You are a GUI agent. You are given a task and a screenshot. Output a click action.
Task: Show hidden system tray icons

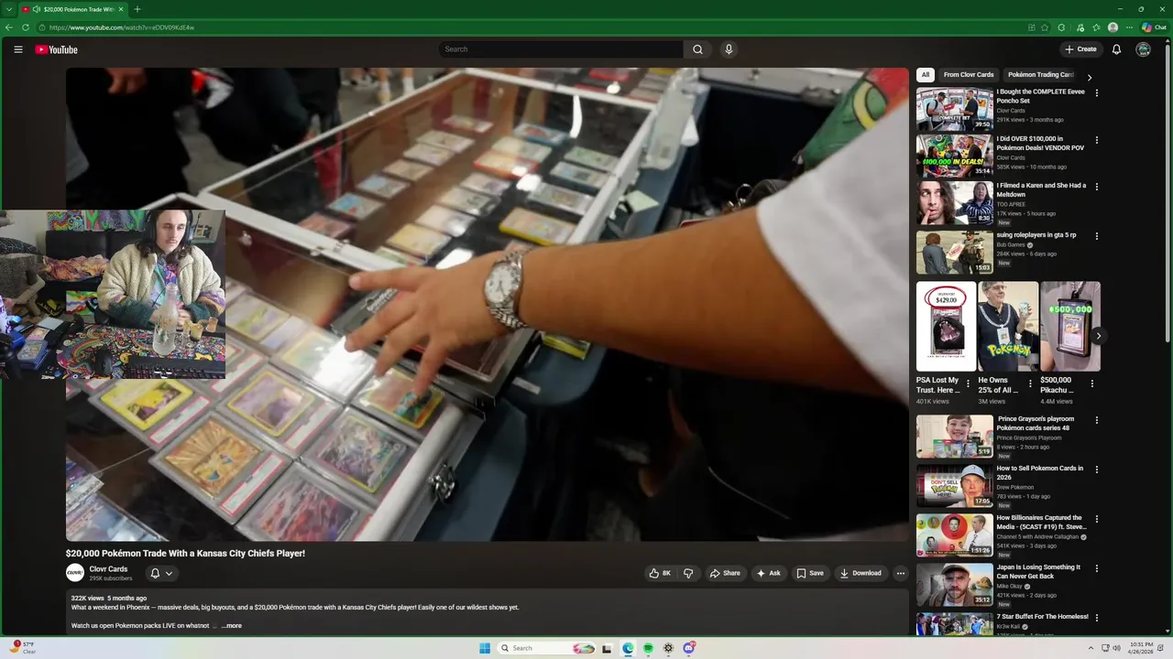[x=1092, y=648]
